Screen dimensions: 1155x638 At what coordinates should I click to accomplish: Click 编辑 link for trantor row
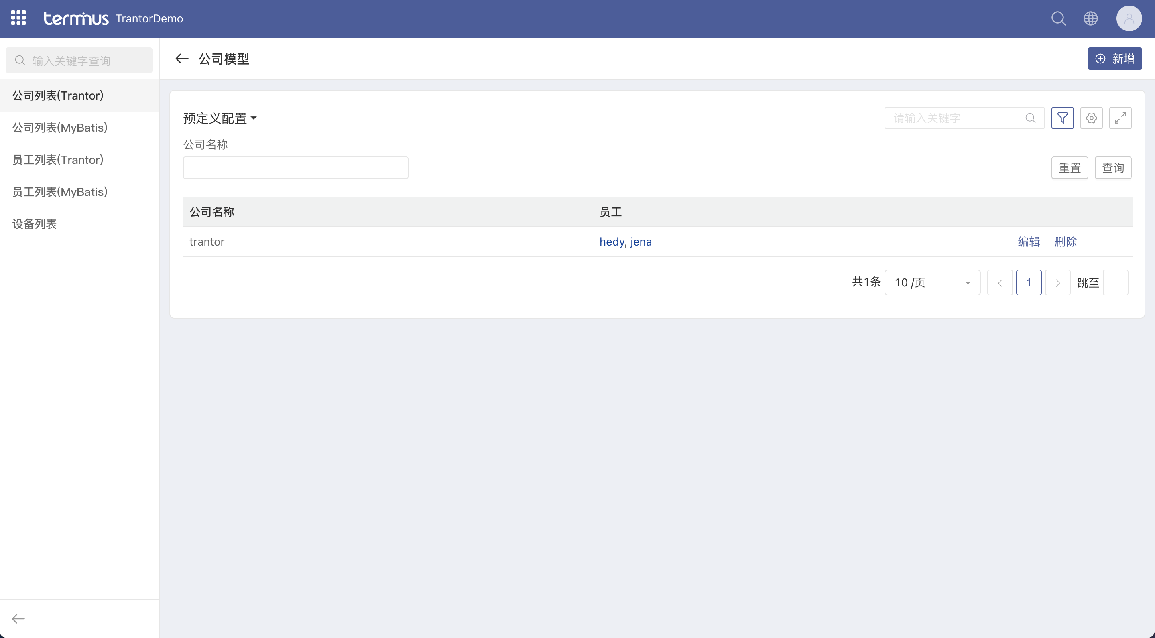[x=1029, y=242]
